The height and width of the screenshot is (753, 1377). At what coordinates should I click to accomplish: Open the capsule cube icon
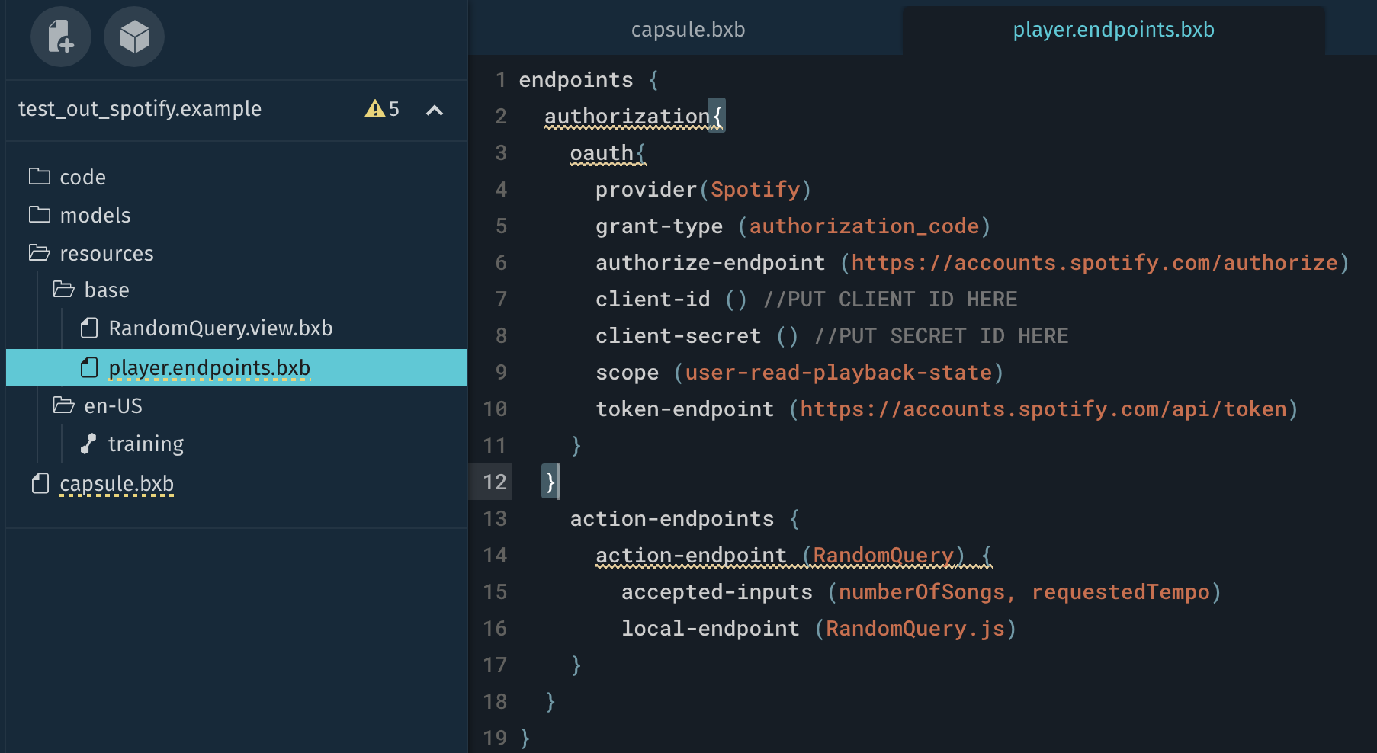pyautogui.click(x=134, y=37)
